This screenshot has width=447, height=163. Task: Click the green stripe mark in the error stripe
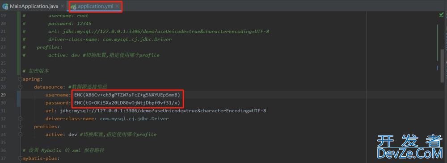pyautogui.click(x=438, y=43)
